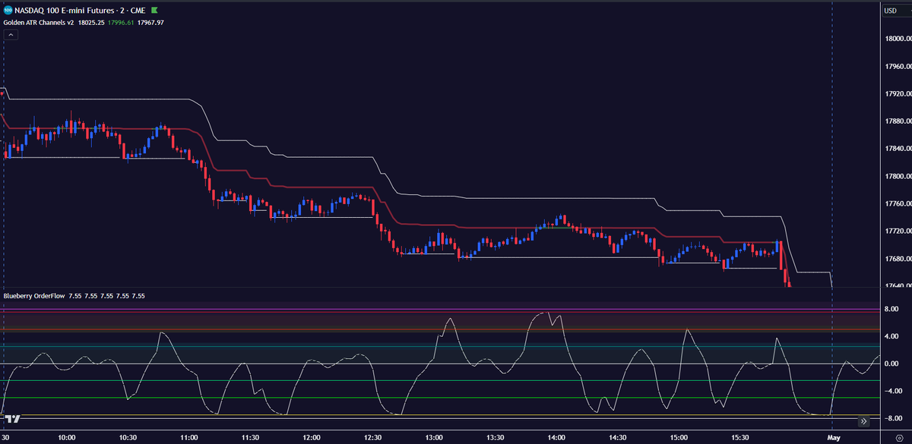The image size is (912, 444).
Task: Click the green flag beside CME
Action: (154, 11)
